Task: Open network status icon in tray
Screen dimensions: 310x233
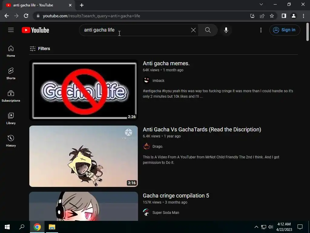Action: point(264,227)
